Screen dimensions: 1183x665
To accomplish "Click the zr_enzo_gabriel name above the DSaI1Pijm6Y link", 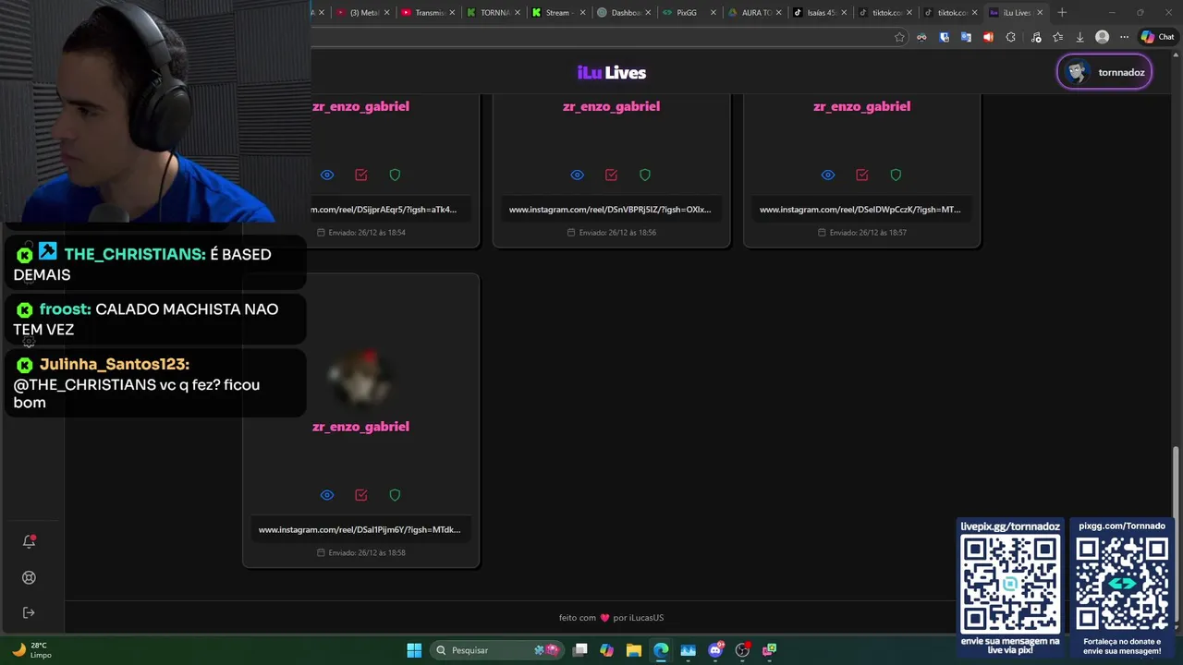I will point(360,427).
